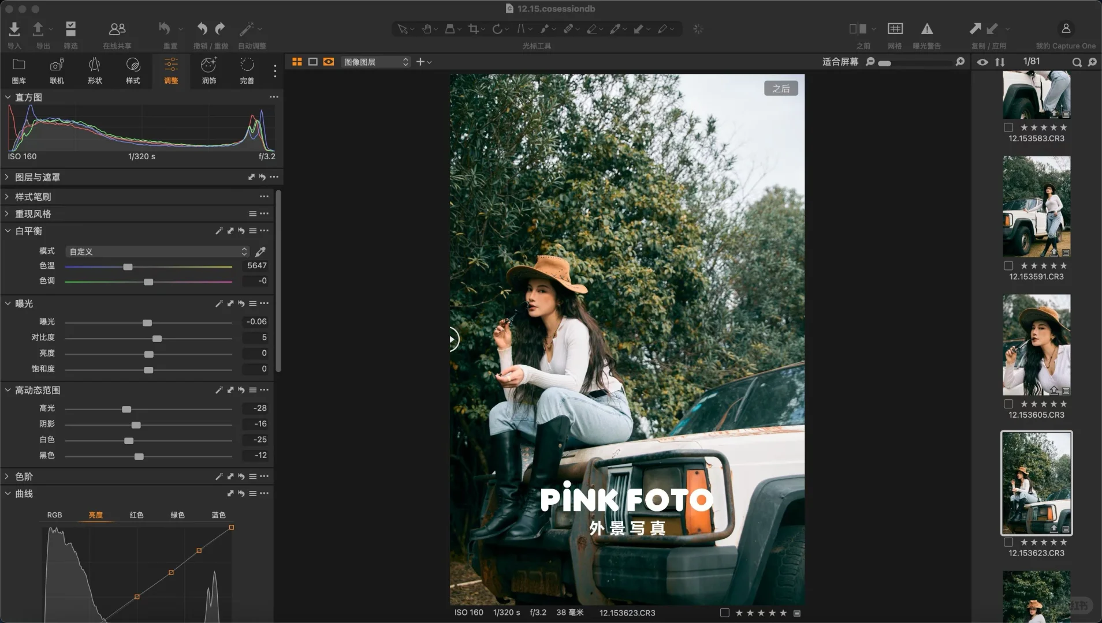Image resolution: width=1102 pixels, height=623 pixels.
Task: Open 在线共享 live sharing
Action: click(x=117, y=28)
